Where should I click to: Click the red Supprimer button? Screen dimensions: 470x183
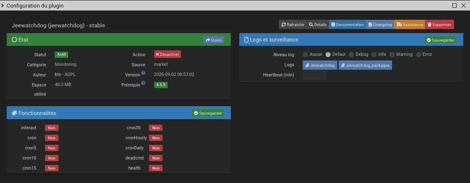point(439,24)
